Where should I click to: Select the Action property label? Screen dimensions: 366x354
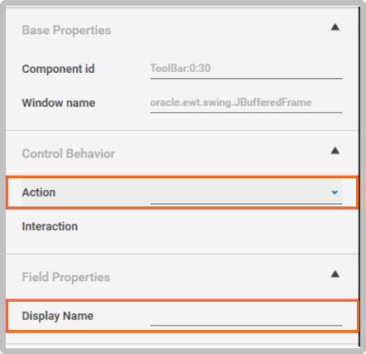pyautogui.click(x=39, y=192)
